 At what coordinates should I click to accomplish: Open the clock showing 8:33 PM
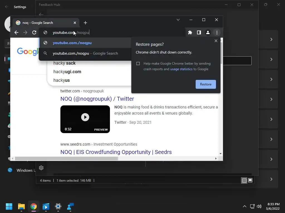tap(273, 206)
